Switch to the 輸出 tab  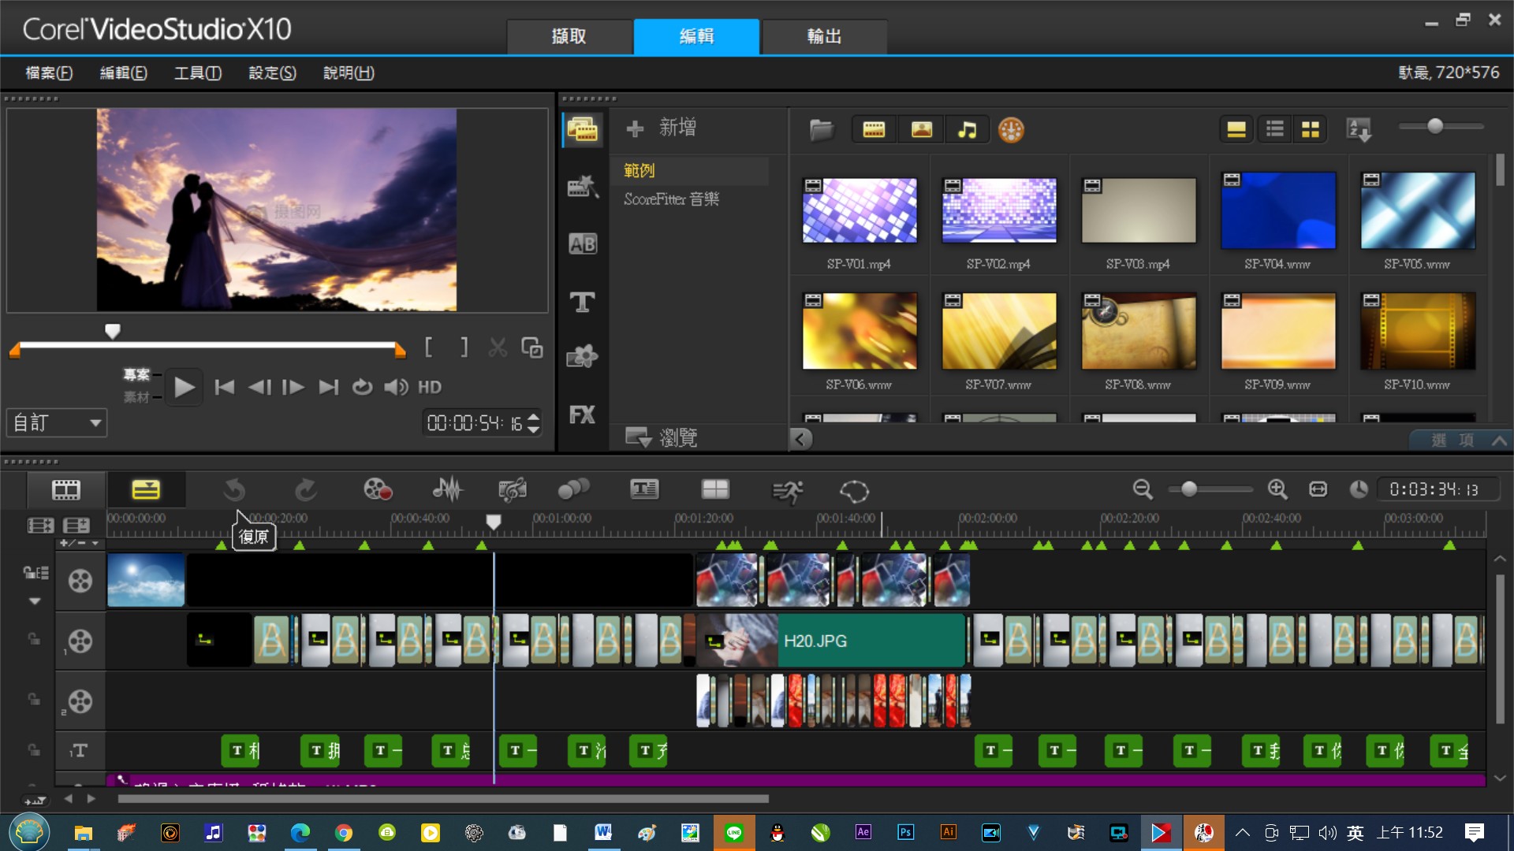click(825, 36)
